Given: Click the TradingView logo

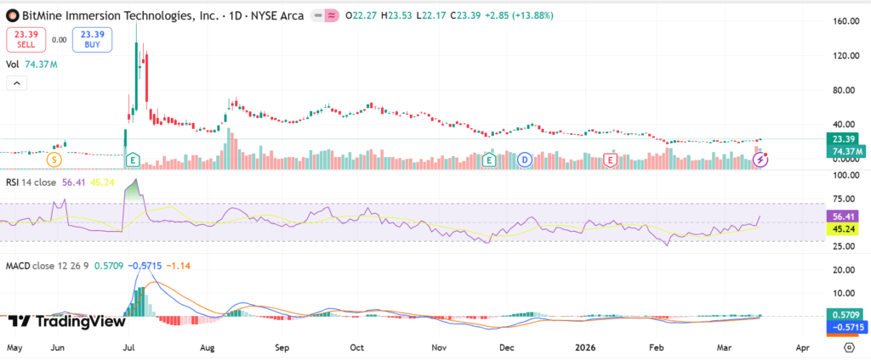Looking at the screenshot, I should point(68,321).
